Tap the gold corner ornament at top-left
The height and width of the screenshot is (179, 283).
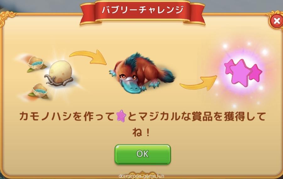click(7, 18)
